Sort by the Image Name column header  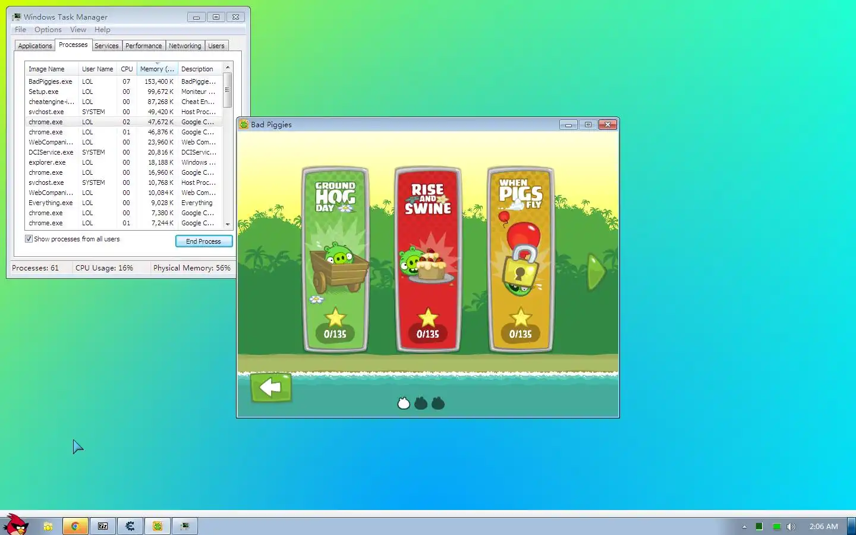click(51, 69)
